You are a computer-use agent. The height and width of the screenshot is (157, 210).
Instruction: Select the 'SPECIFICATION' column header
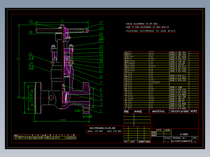tap(179, 112)
